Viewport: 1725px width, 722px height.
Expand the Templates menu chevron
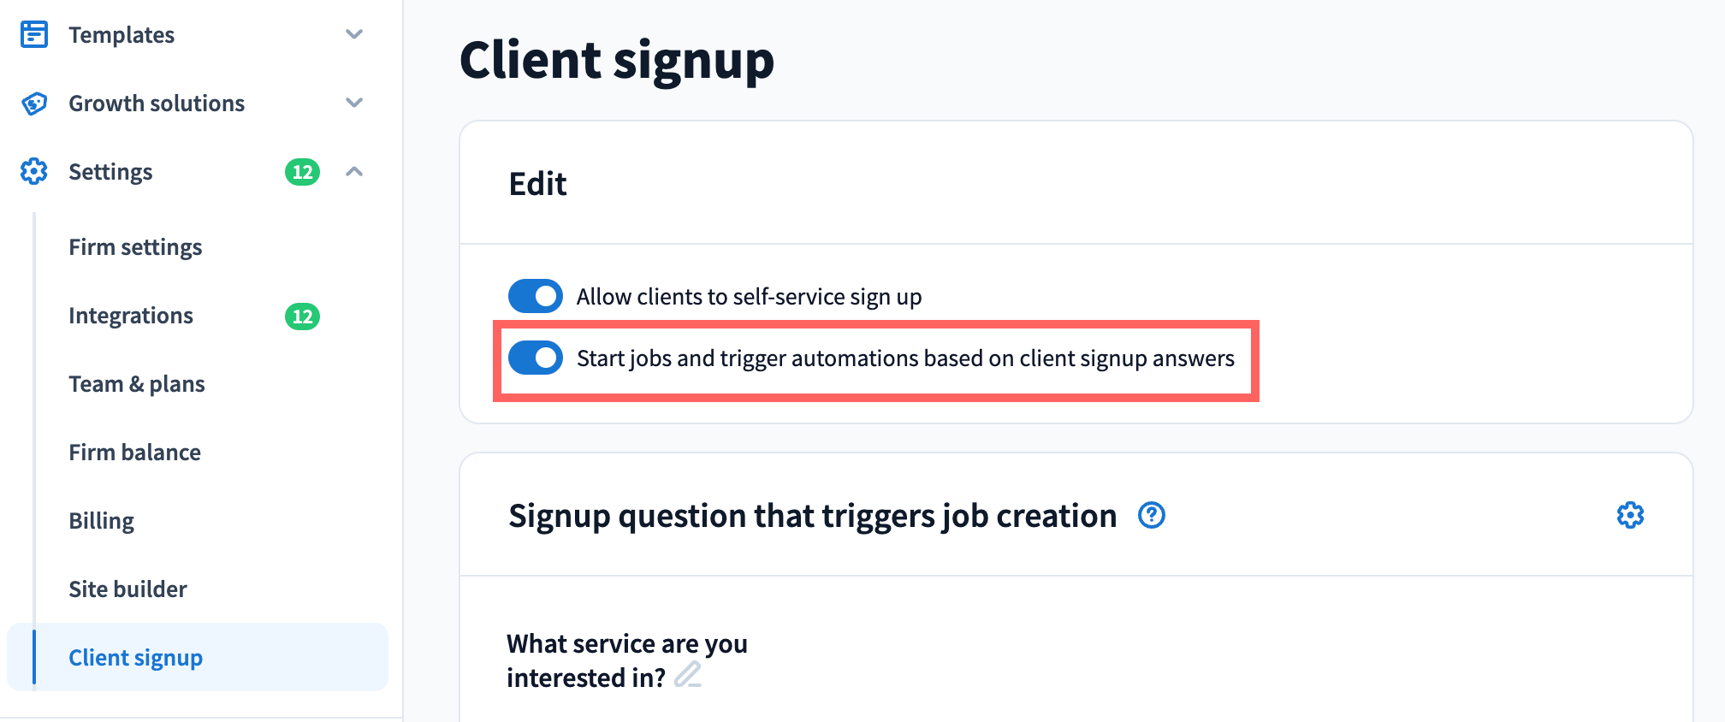pyautogui.click(x=354, y=34)
